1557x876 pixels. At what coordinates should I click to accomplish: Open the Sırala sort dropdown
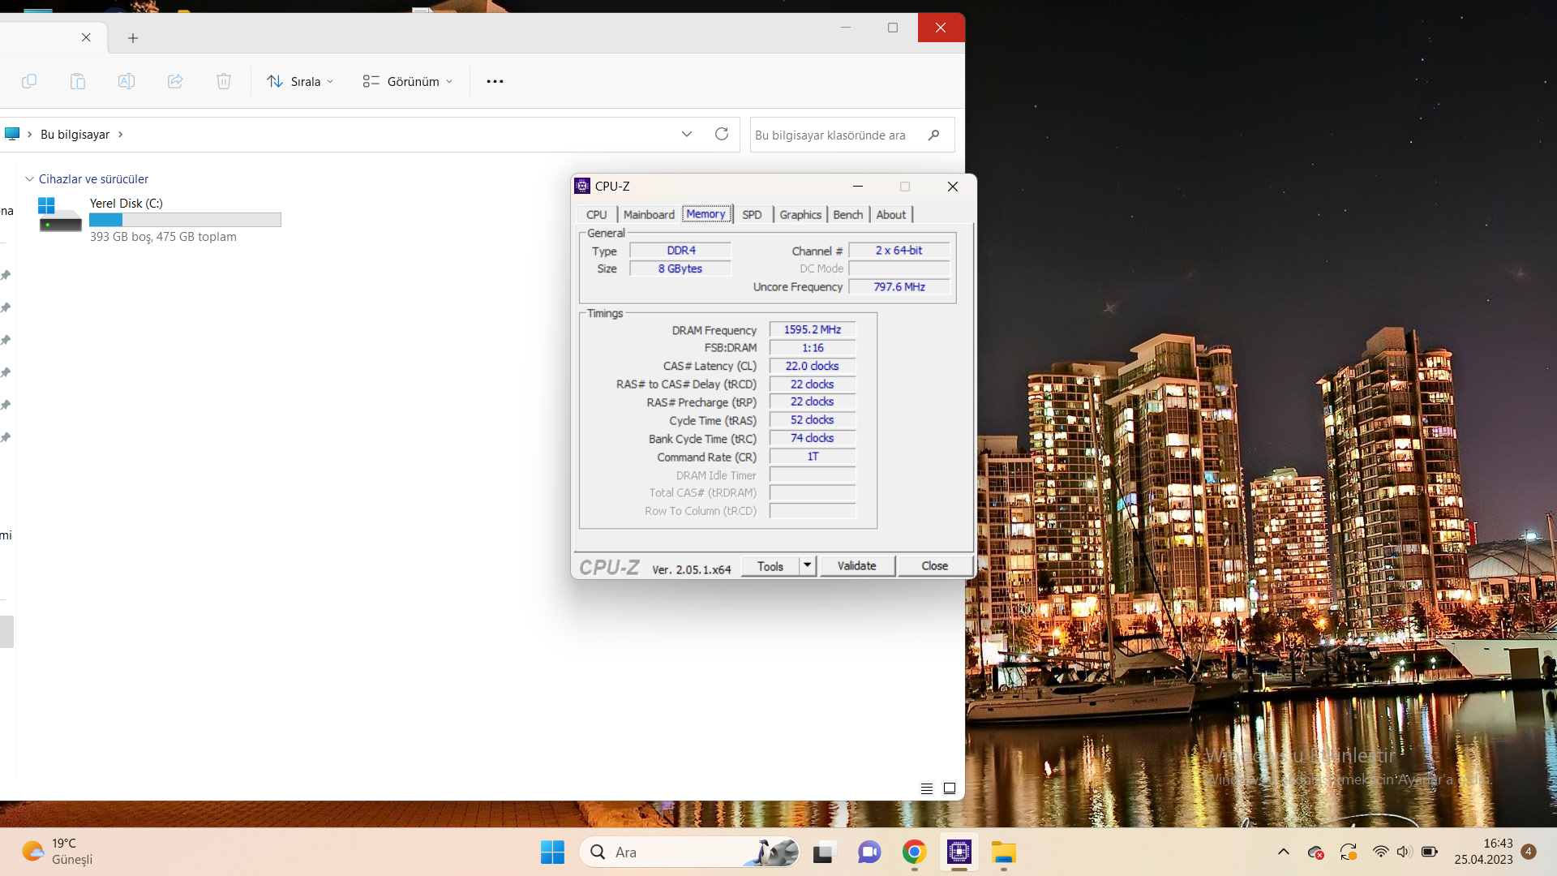click(x=300, y=81)
